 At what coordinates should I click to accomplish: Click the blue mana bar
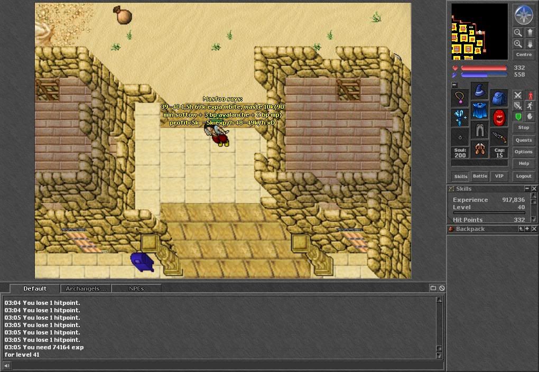484,75
